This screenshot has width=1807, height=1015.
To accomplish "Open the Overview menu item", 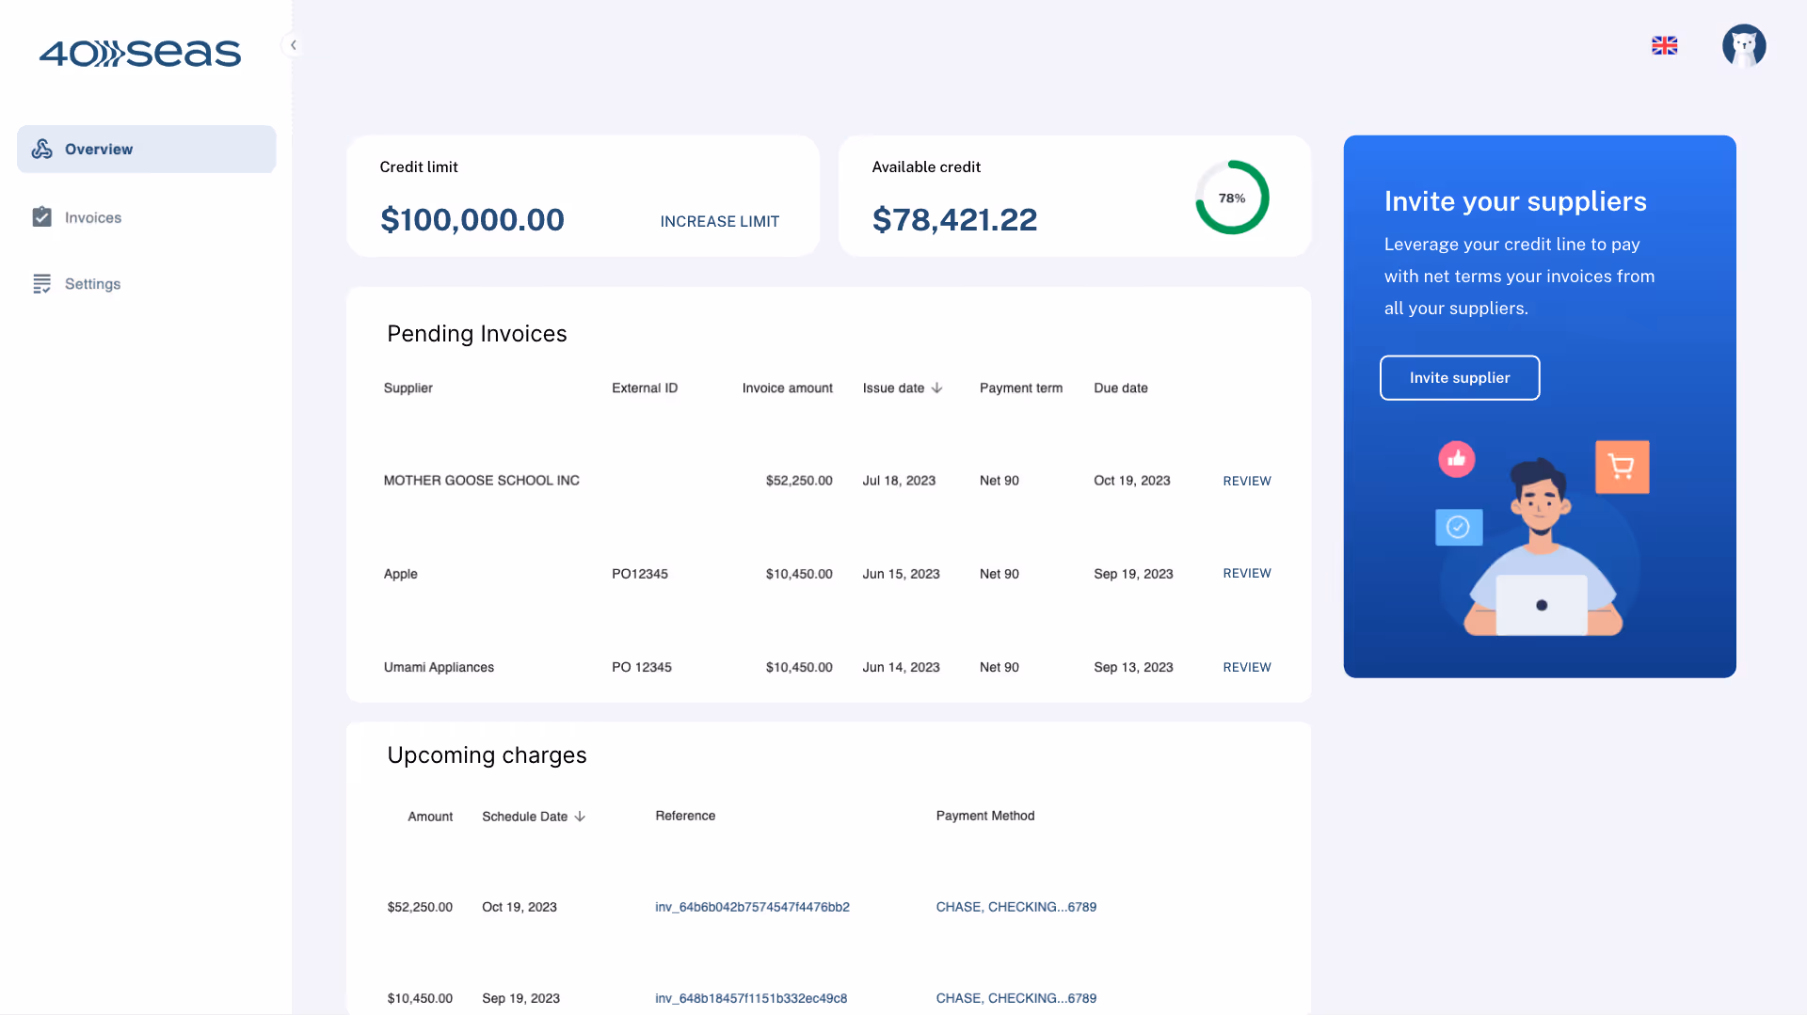I will pyautogui.click(x=146, y=149).
